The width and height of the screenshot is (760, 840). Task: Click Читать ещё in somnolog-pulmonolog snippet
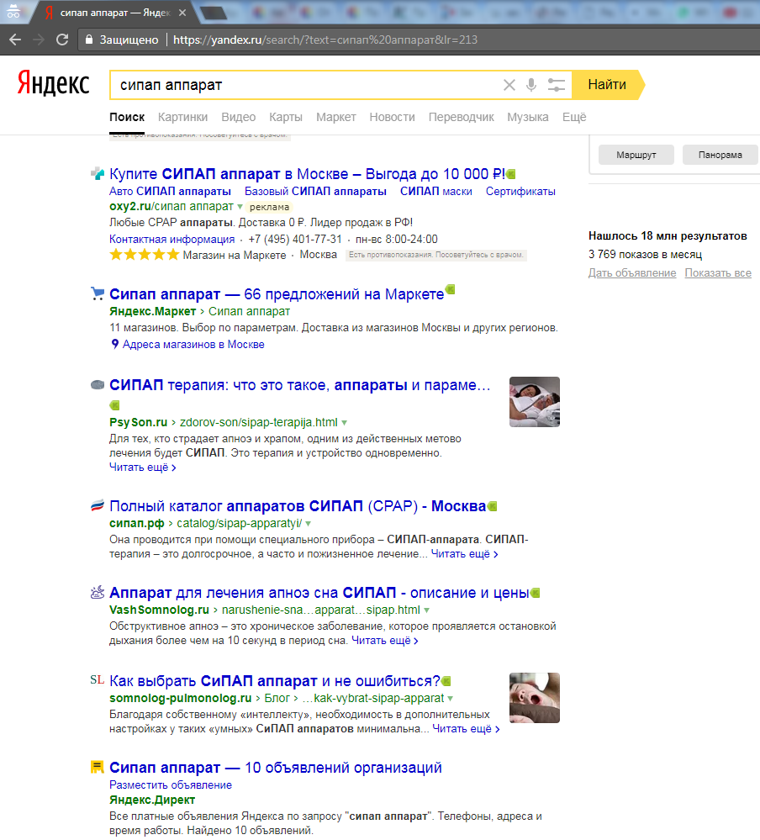click(466, 729)
